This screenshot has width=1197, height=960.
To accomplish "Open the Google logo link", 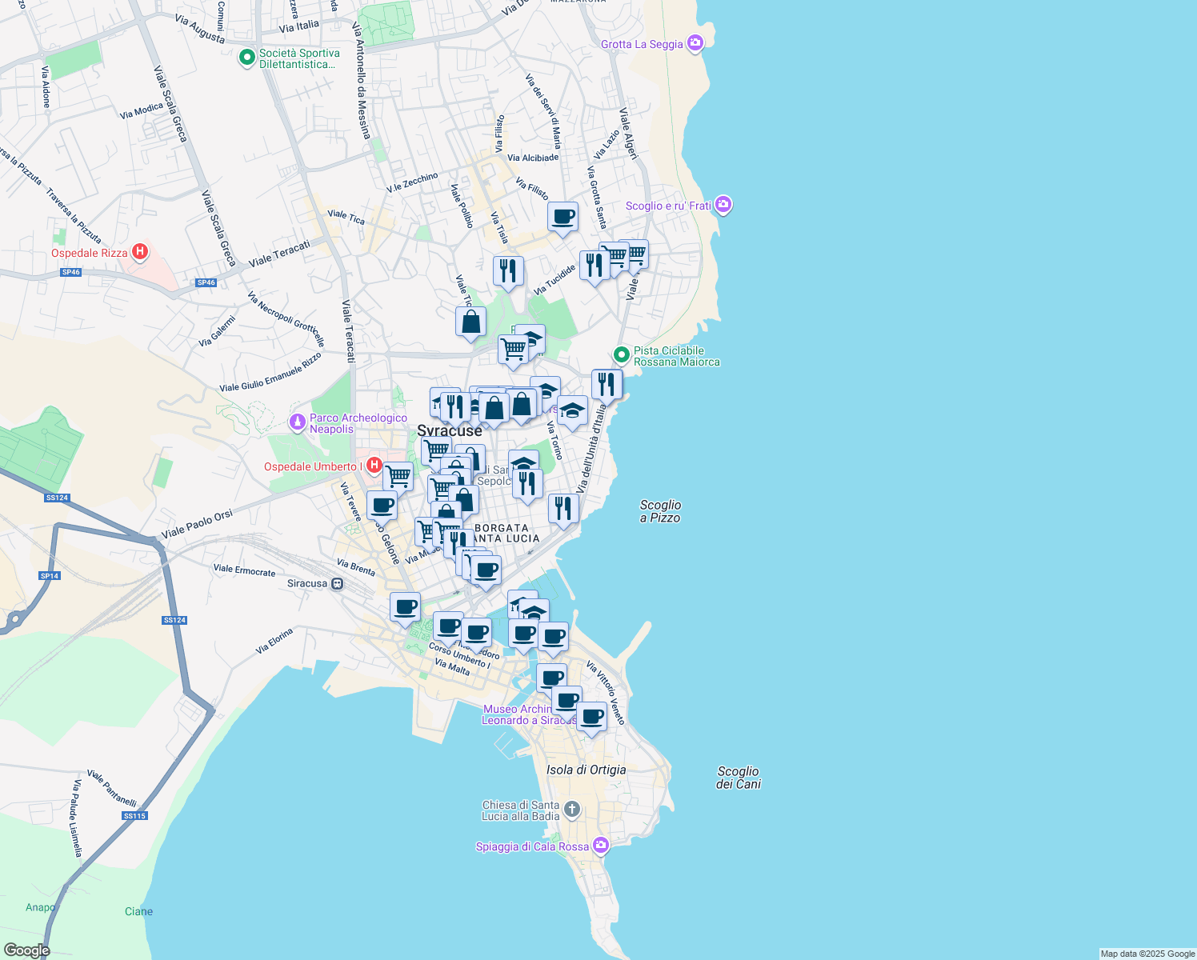I will [x=26, y=950].
